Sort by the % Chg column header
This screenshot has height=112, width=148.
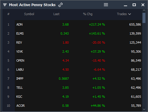88,14
